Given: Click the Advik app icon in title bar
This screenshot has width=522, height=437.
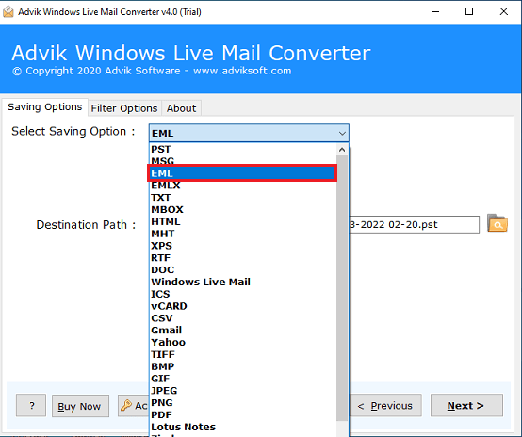Looking at the screenshot, I should coord(8,12).
